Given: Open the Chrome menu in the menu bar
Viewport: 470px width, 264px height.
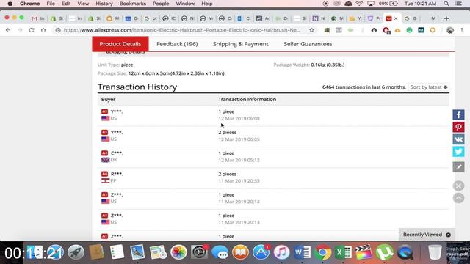Looking at the screenshot, I should [29, 4].
